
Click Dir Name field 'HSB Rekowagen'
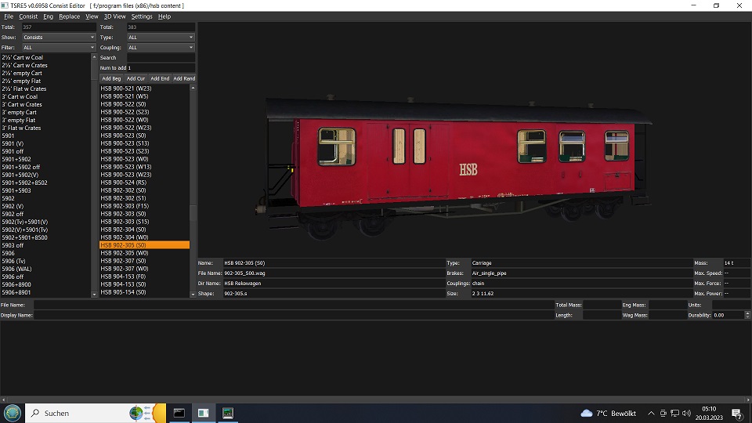click(x=334, y=284)
